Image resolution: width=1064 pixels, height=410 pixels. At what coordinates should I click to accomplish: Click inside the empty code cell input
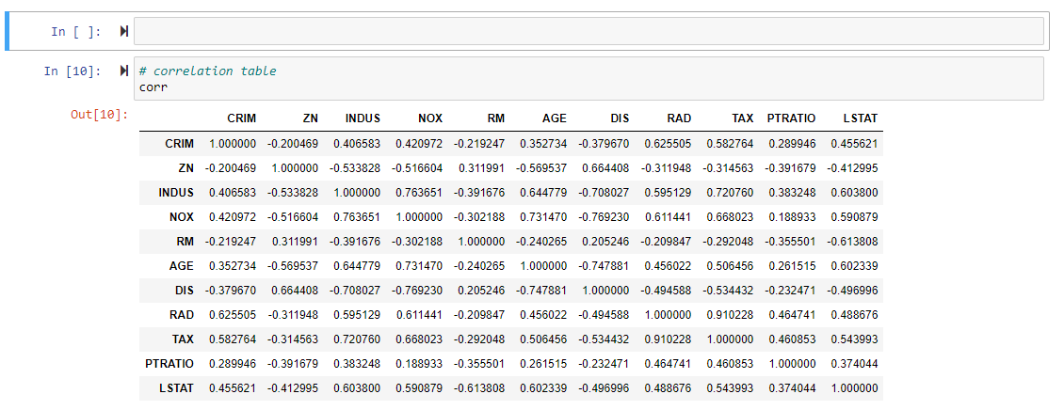click(588, 31)
